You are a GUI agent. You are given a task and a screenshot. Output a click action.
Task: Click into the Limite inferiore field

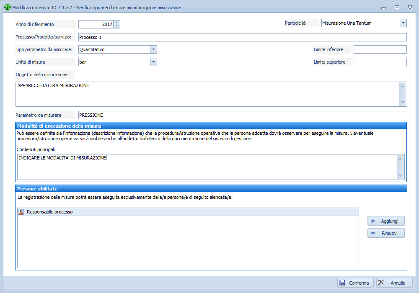380,49
